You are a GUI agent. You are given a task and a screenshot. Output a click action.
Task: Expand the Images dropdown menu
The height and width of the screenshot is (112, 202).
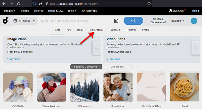(10, 11)
